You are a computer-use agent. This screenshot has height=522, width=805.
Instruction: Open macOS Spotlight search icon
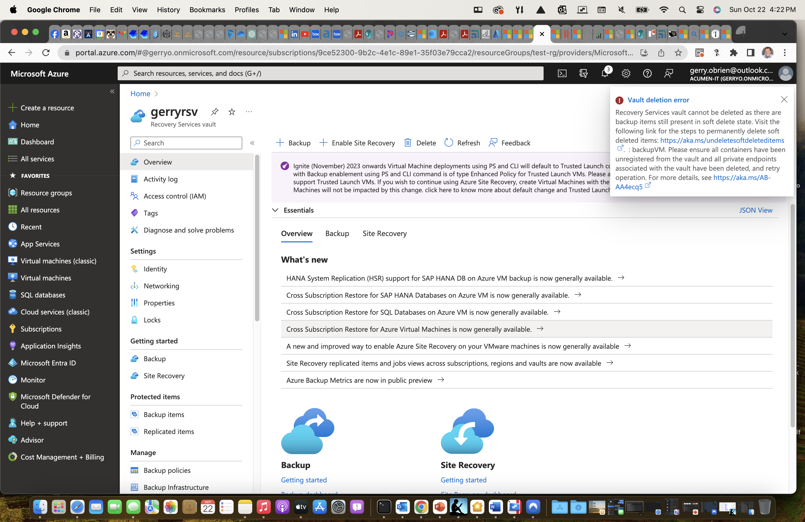pos(682,10)
